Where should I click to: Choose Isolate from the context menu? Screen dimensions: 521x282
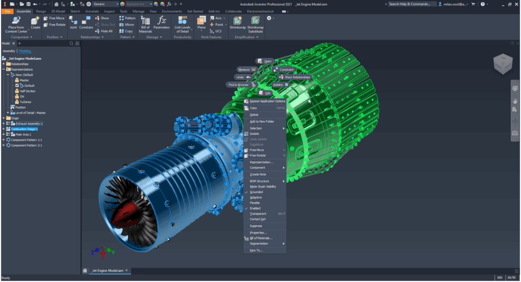[254, 134]
